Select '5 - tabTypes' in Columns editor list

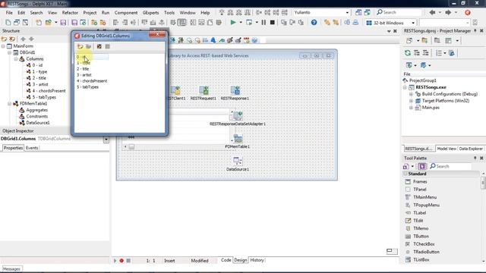tap(88, 87)
